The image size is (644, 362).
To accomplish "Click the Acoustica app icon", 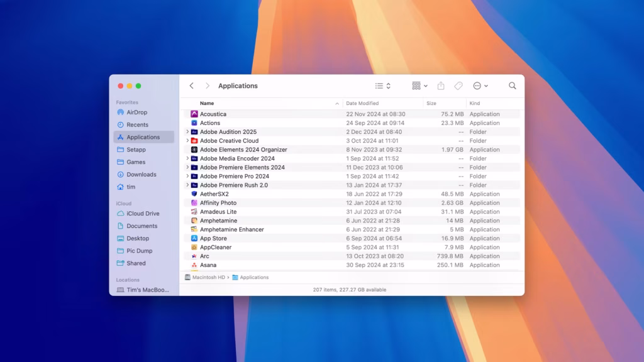I will (194, 114).
